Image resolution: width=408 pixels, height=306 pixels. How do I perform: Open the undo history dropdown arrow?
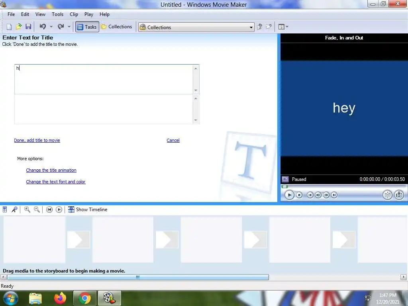pyautogui.click(x=51, y=27)
